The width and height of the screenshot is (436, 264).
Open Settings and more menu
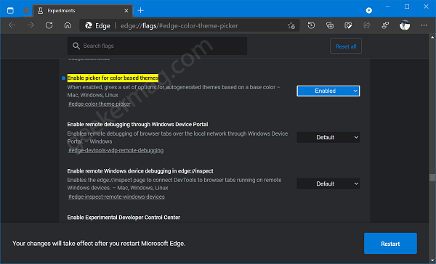[424, 25]
